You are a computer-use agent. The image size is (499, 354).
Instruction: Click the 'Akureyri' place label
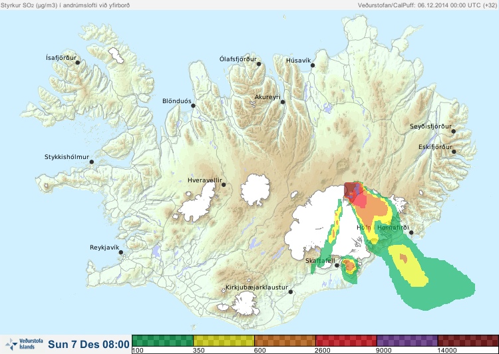(267, 97)
